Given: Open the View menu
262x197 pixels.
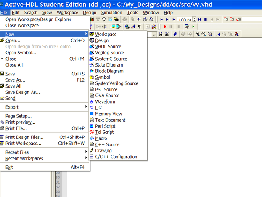Looking at the screenshot, I should click(47, 13).
